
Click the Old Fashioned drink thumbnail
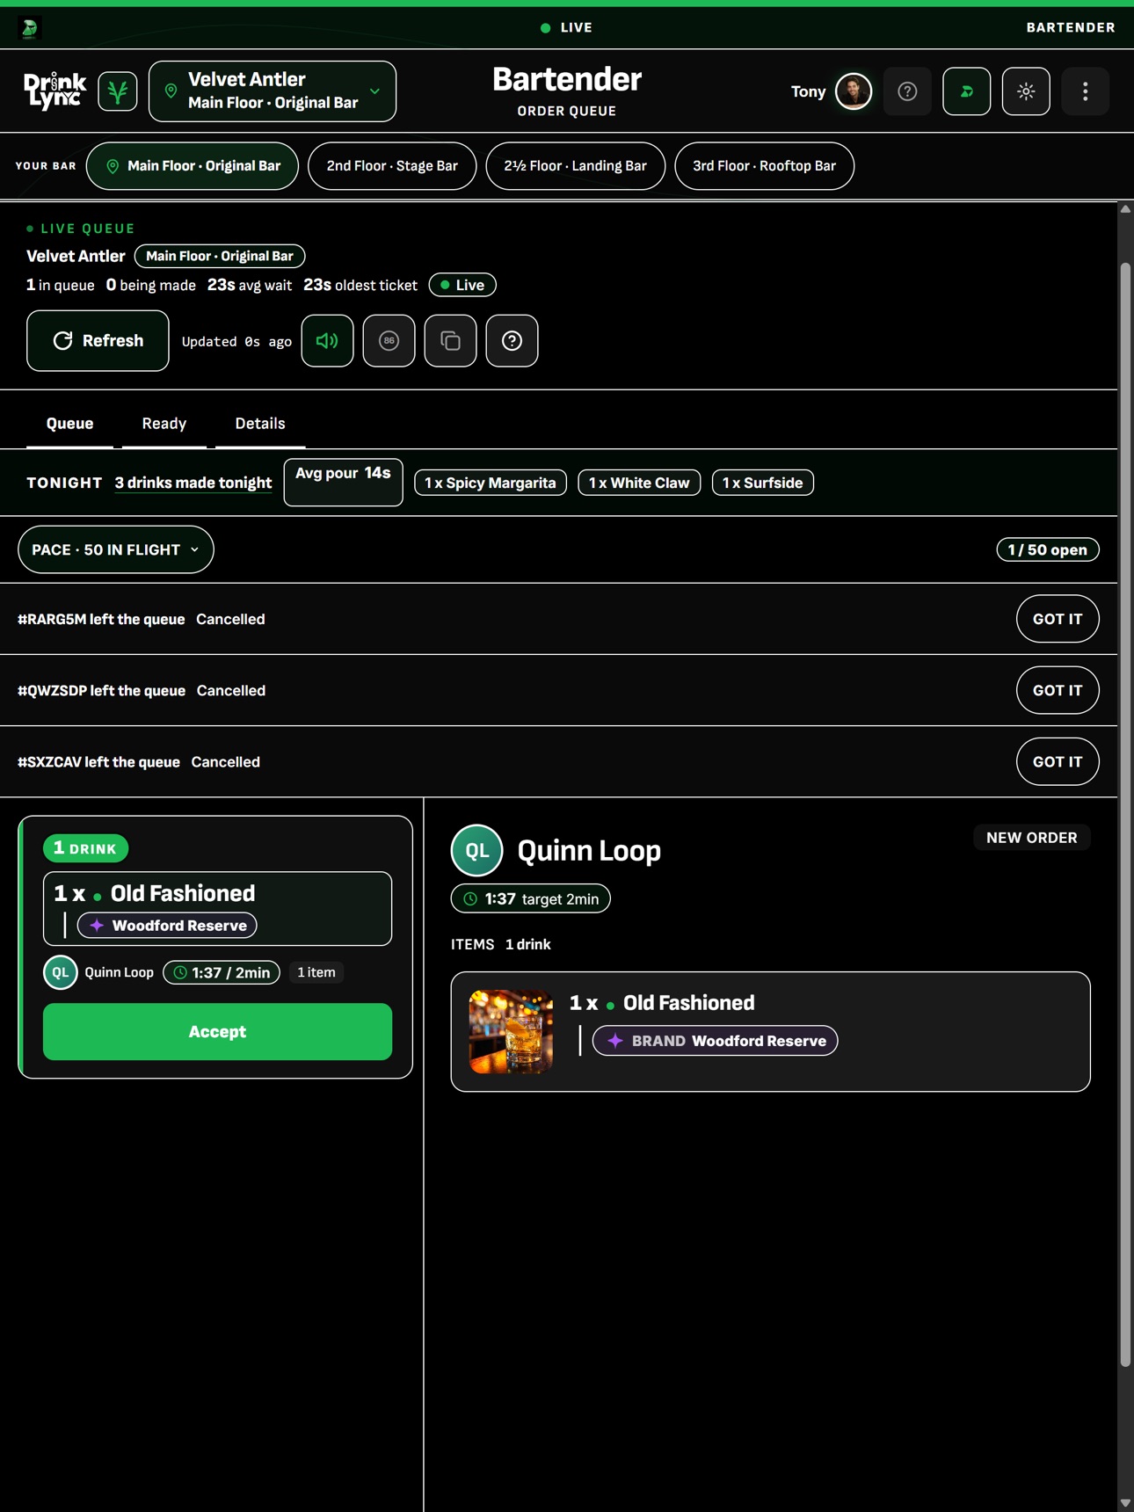click(x=511, y=1031)
